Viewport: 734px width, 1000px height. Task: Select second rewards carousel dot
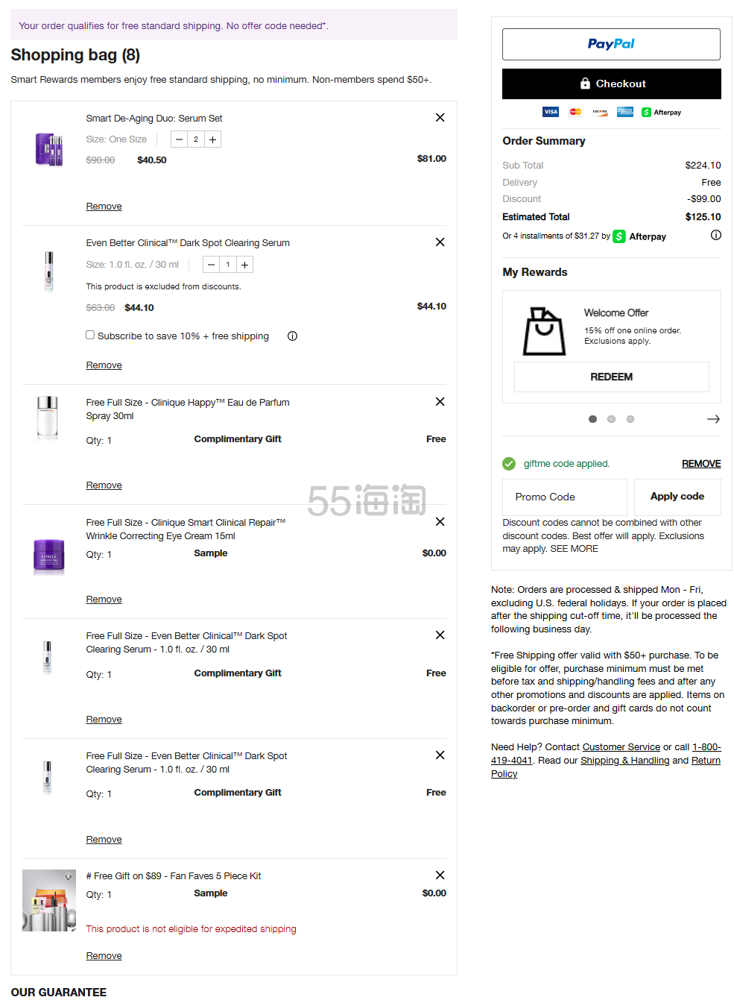611,419
